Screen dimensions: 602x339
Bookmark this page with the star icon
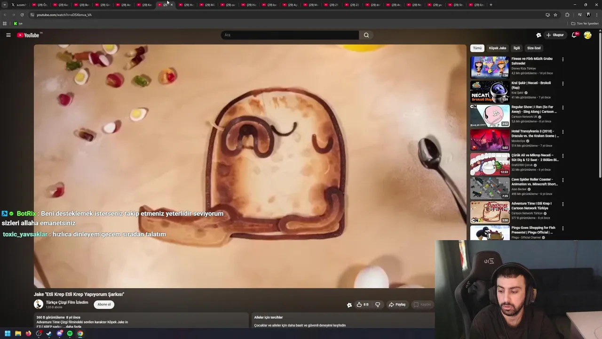555,15
